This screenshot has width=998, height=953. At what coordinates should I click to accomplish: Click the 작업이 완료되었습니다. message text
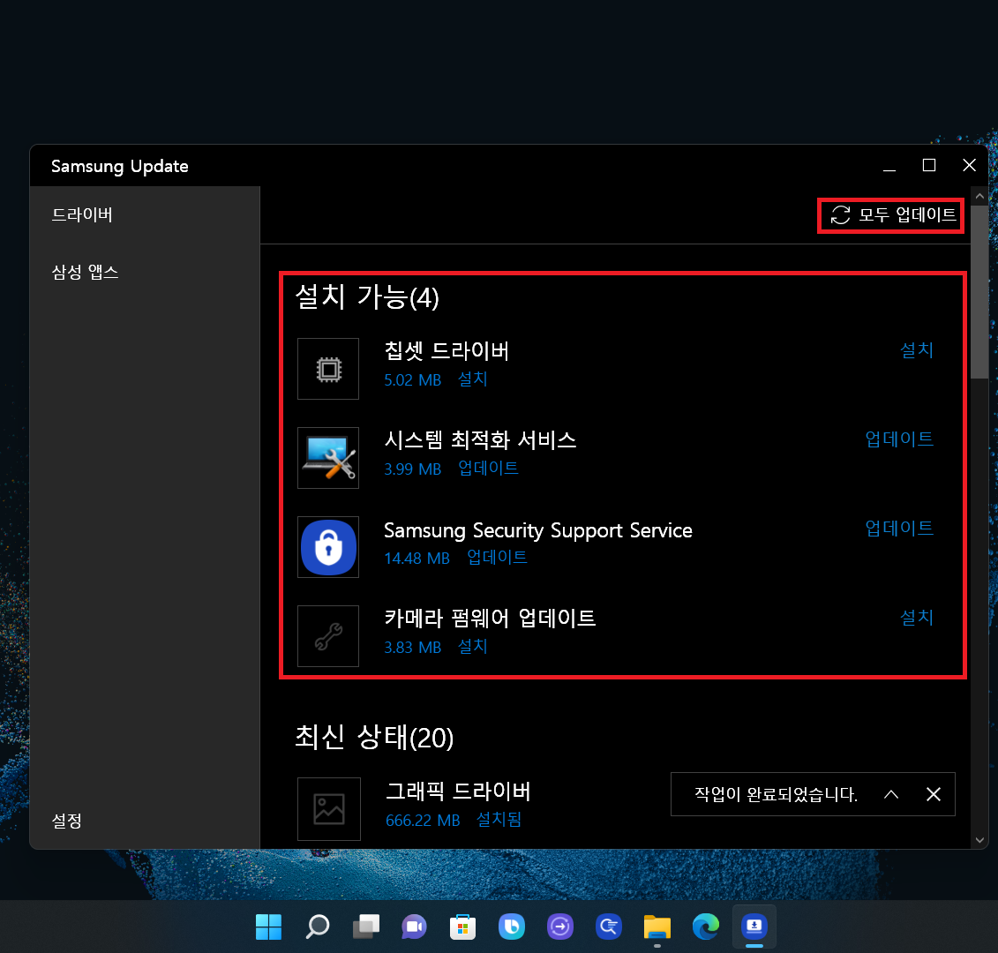coord(776,794)
